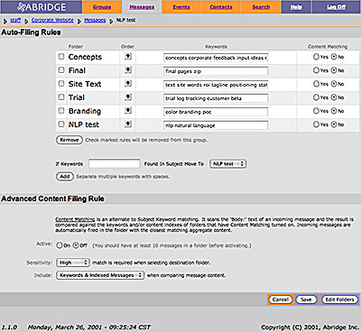Set Trial content matching to Yes
361x332 pixels.
point(316,97)
